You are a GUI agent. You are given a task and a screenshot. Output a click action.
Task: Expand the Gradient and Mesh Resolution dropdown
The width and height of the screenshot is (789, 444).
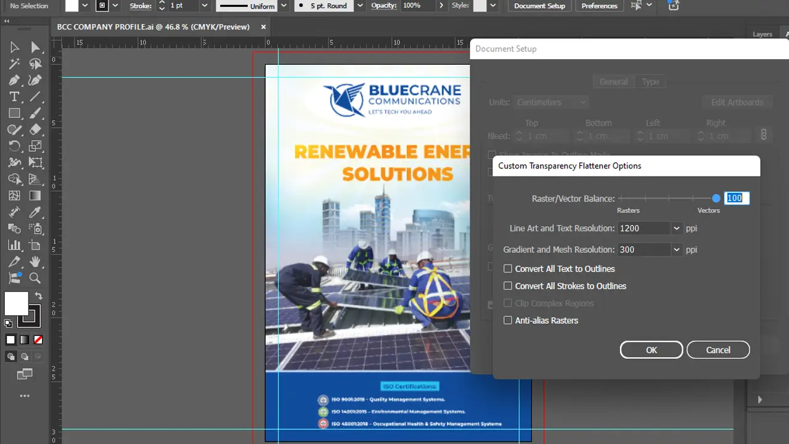tap(676, 249)
